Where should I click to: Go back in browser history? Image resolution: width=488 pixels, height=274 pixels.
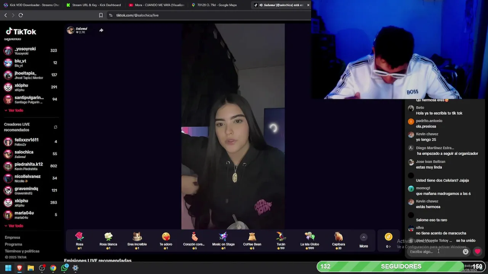coord(6,15)
